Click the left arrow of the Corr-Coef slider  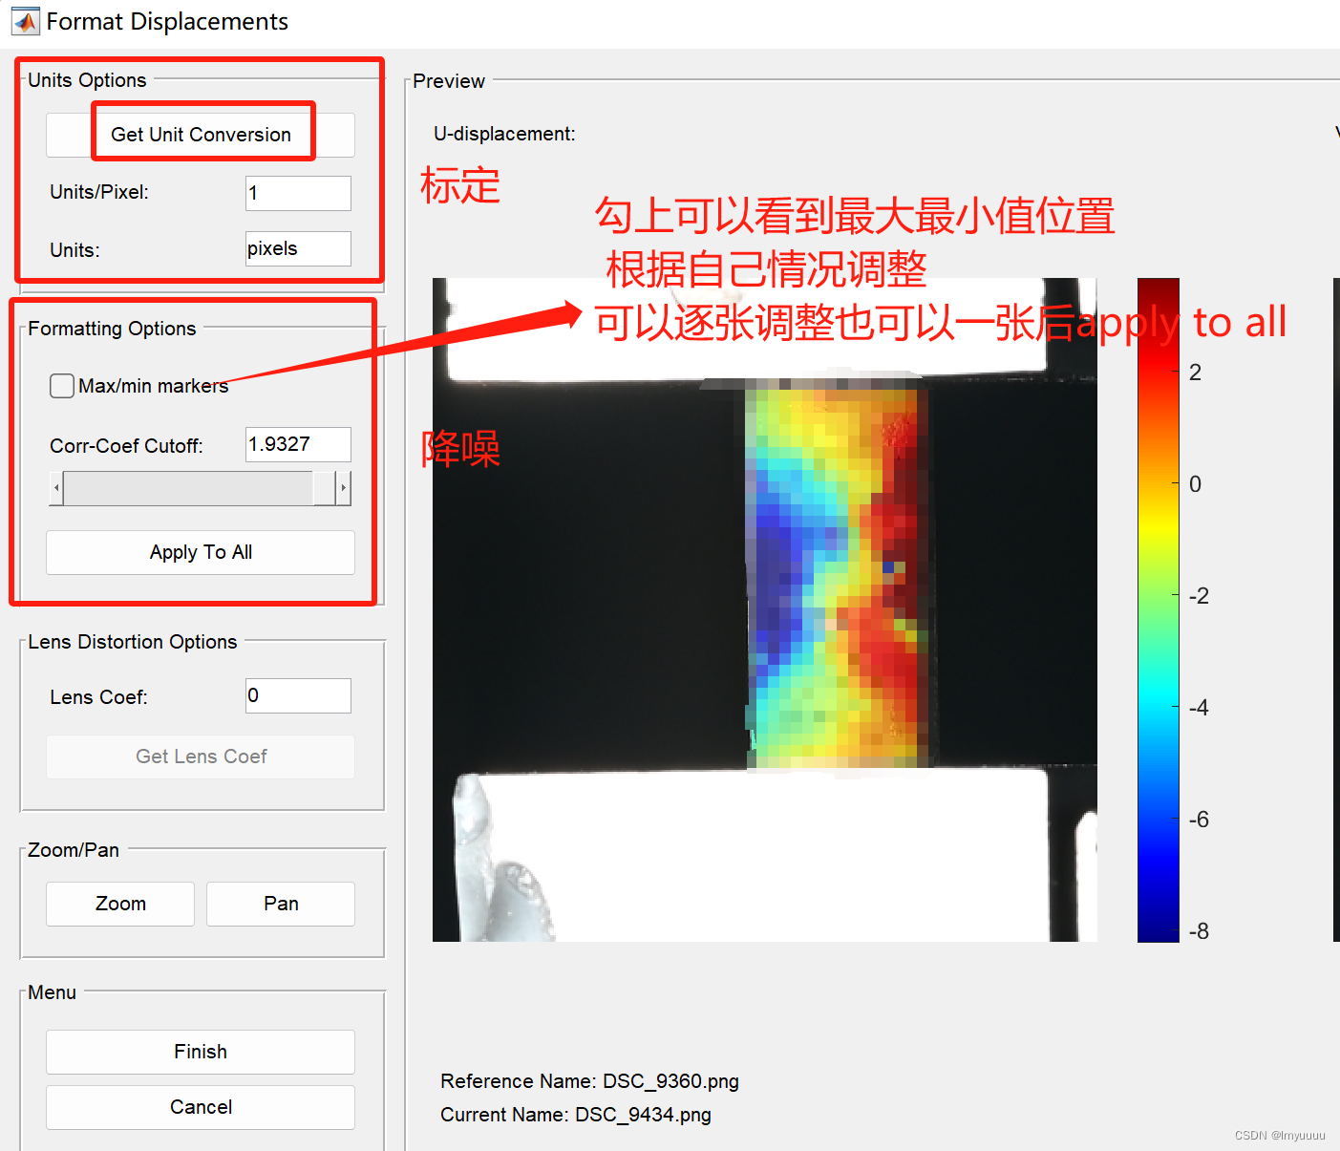(x=56, y=488)
